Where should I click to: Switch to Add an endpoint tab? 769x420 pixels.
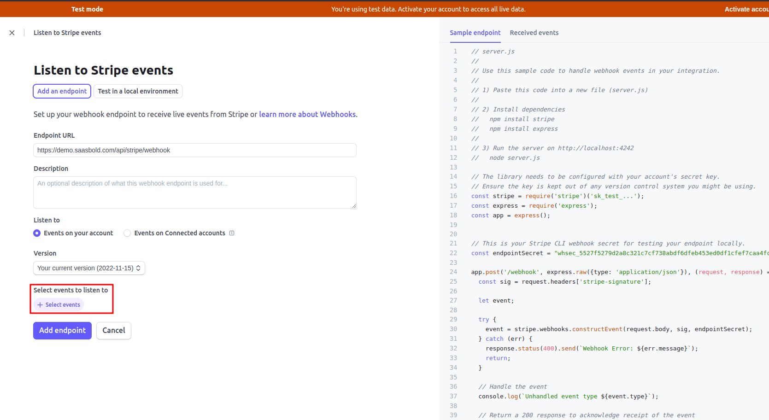62,91
